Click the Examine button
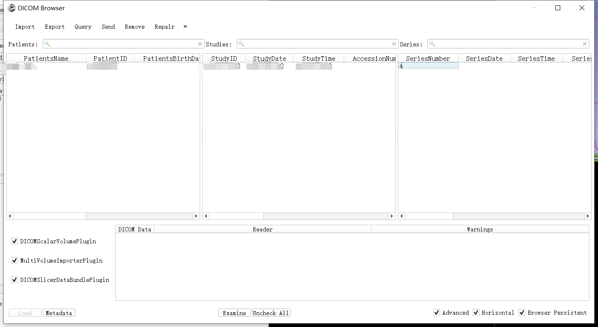 234,313
